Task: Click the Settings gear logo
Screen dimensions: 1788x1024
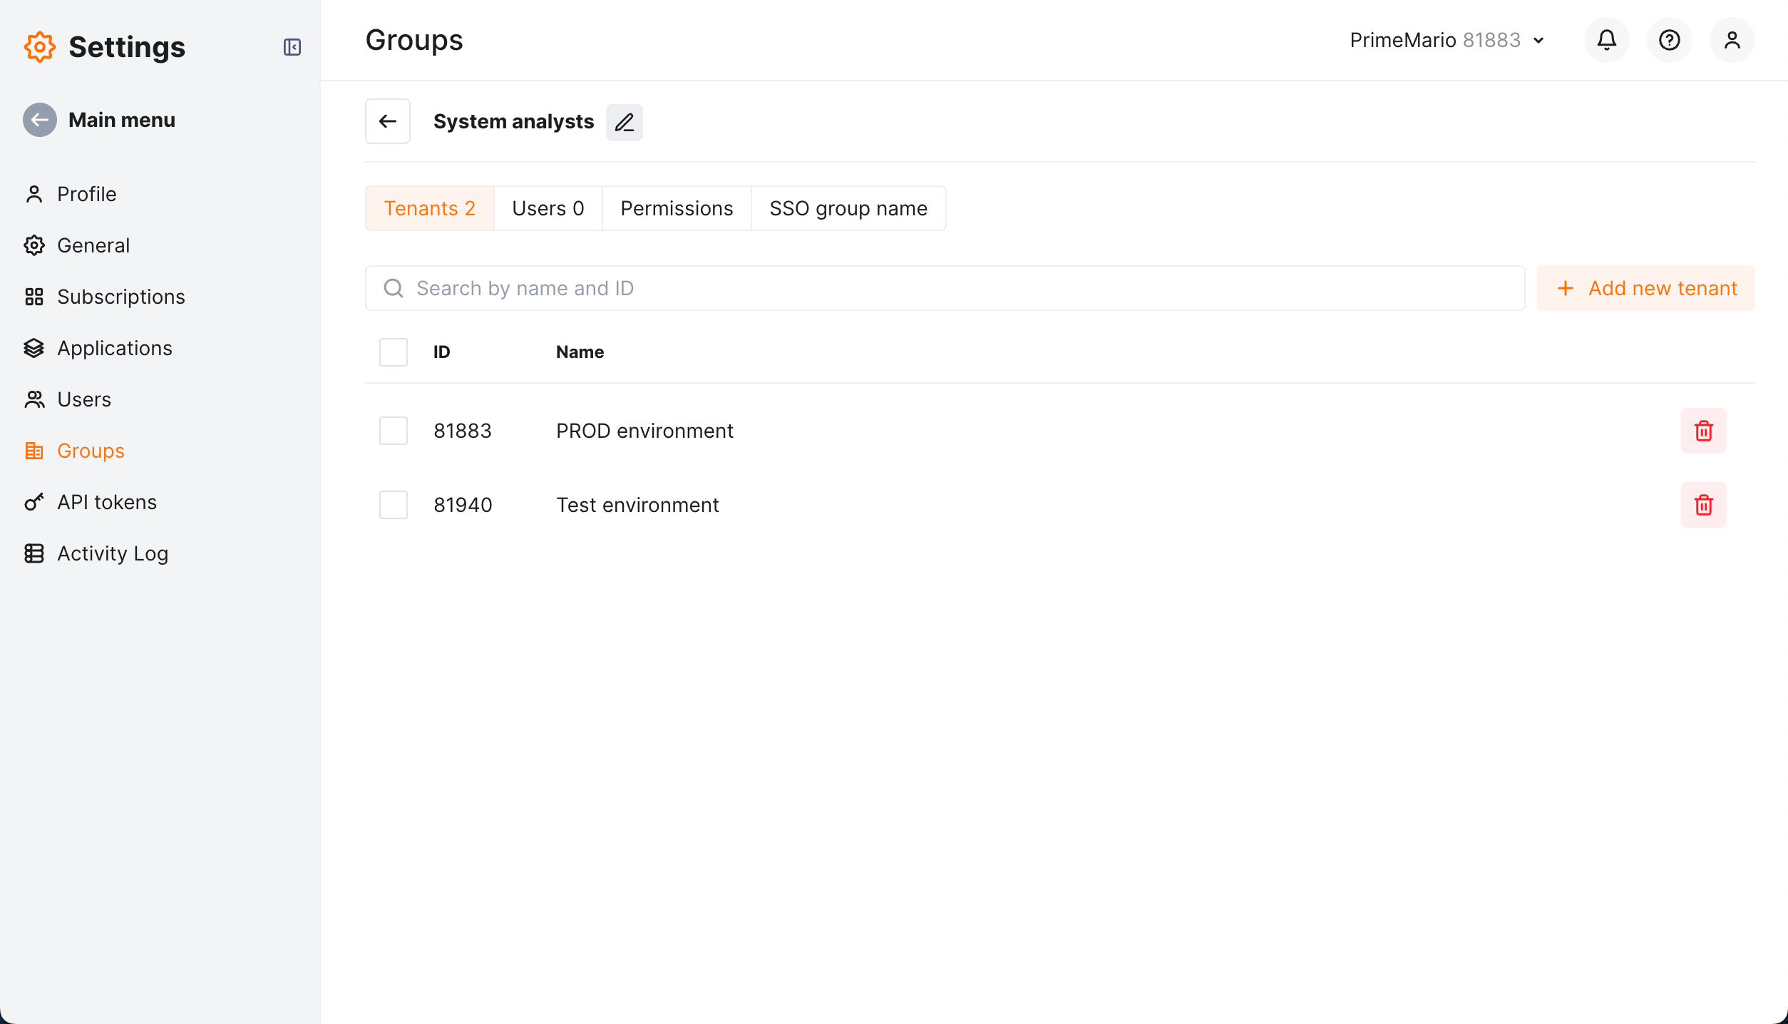Action: 39,47
